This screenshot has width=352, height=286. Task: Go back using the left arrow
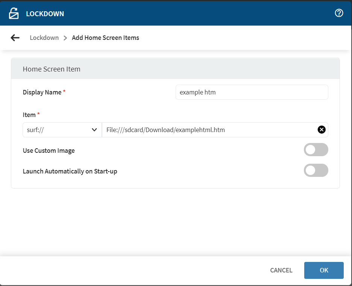coord(15,38)
